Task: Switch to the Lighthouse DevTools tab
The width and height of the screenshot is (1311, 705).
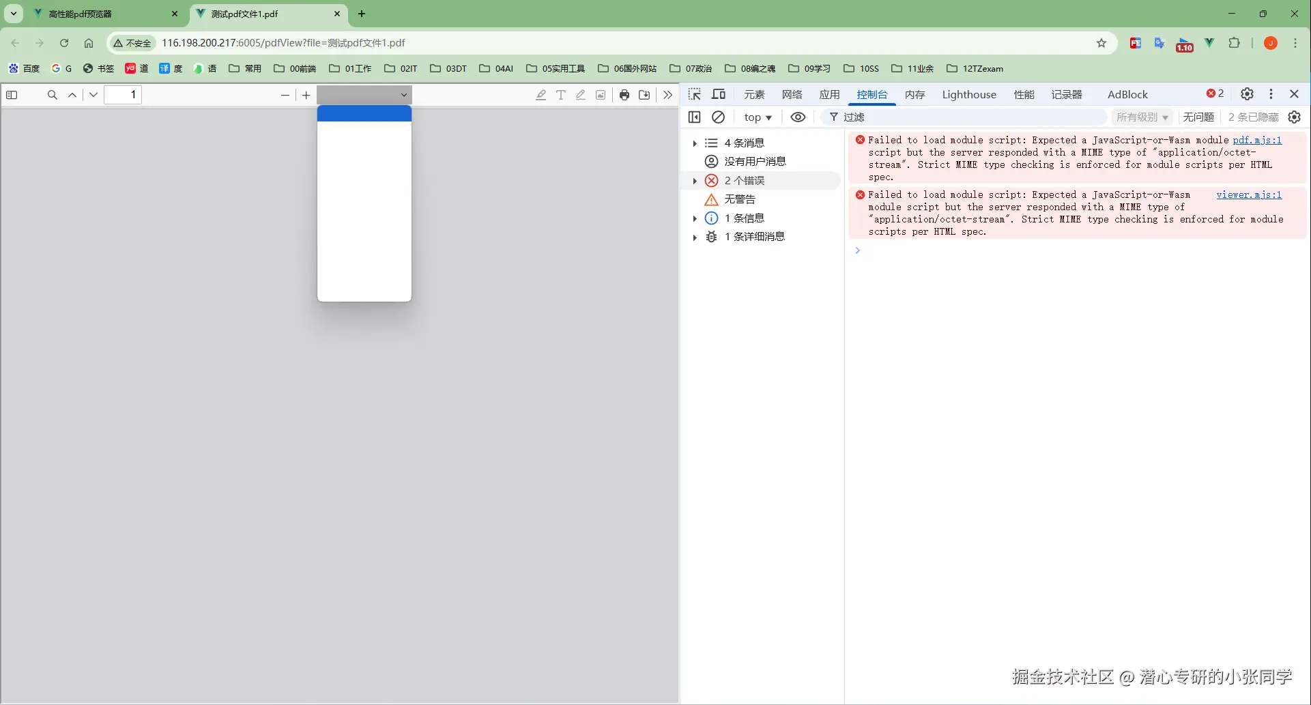Action: click(969, 95)
